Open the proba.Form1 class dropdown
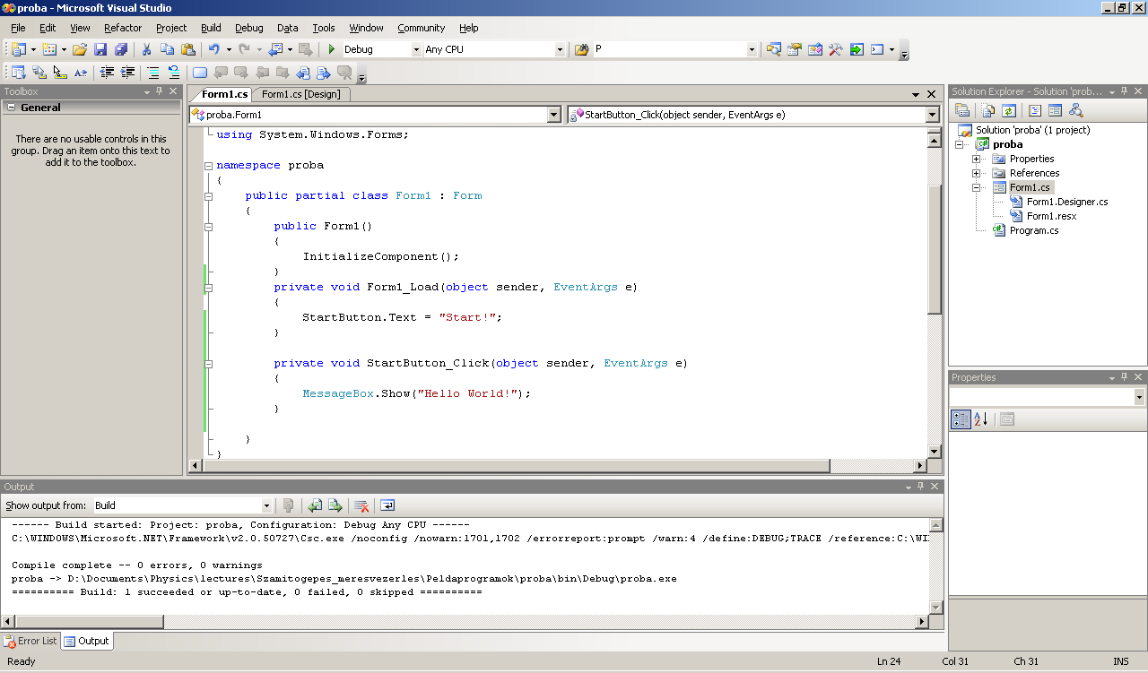The width and height of the screenshot is (1148, 673). (x=553, y=115)
